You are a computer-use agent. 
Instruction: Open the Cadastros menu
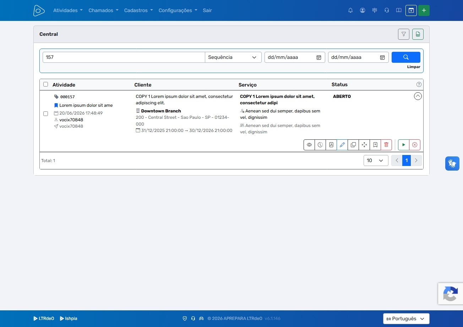point(138,10)
